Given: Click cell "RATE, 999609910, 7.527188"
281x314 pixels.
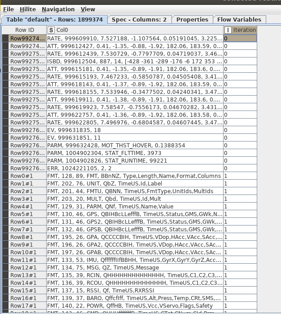Looking at the screenshot, I should (135, 38).
